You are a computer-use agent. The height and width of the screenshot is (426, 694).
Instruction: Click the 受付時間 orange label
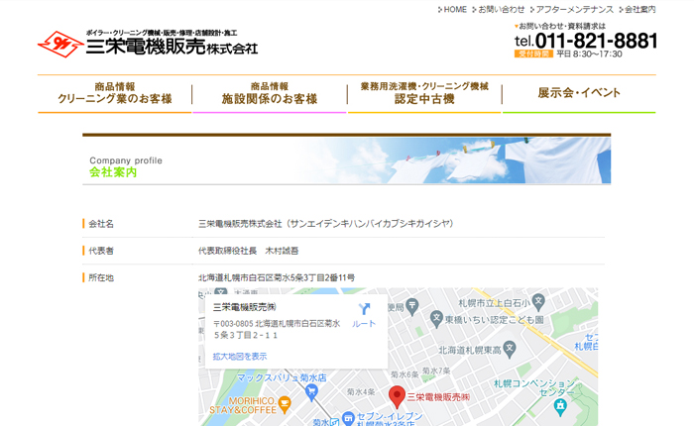(533, 53)
